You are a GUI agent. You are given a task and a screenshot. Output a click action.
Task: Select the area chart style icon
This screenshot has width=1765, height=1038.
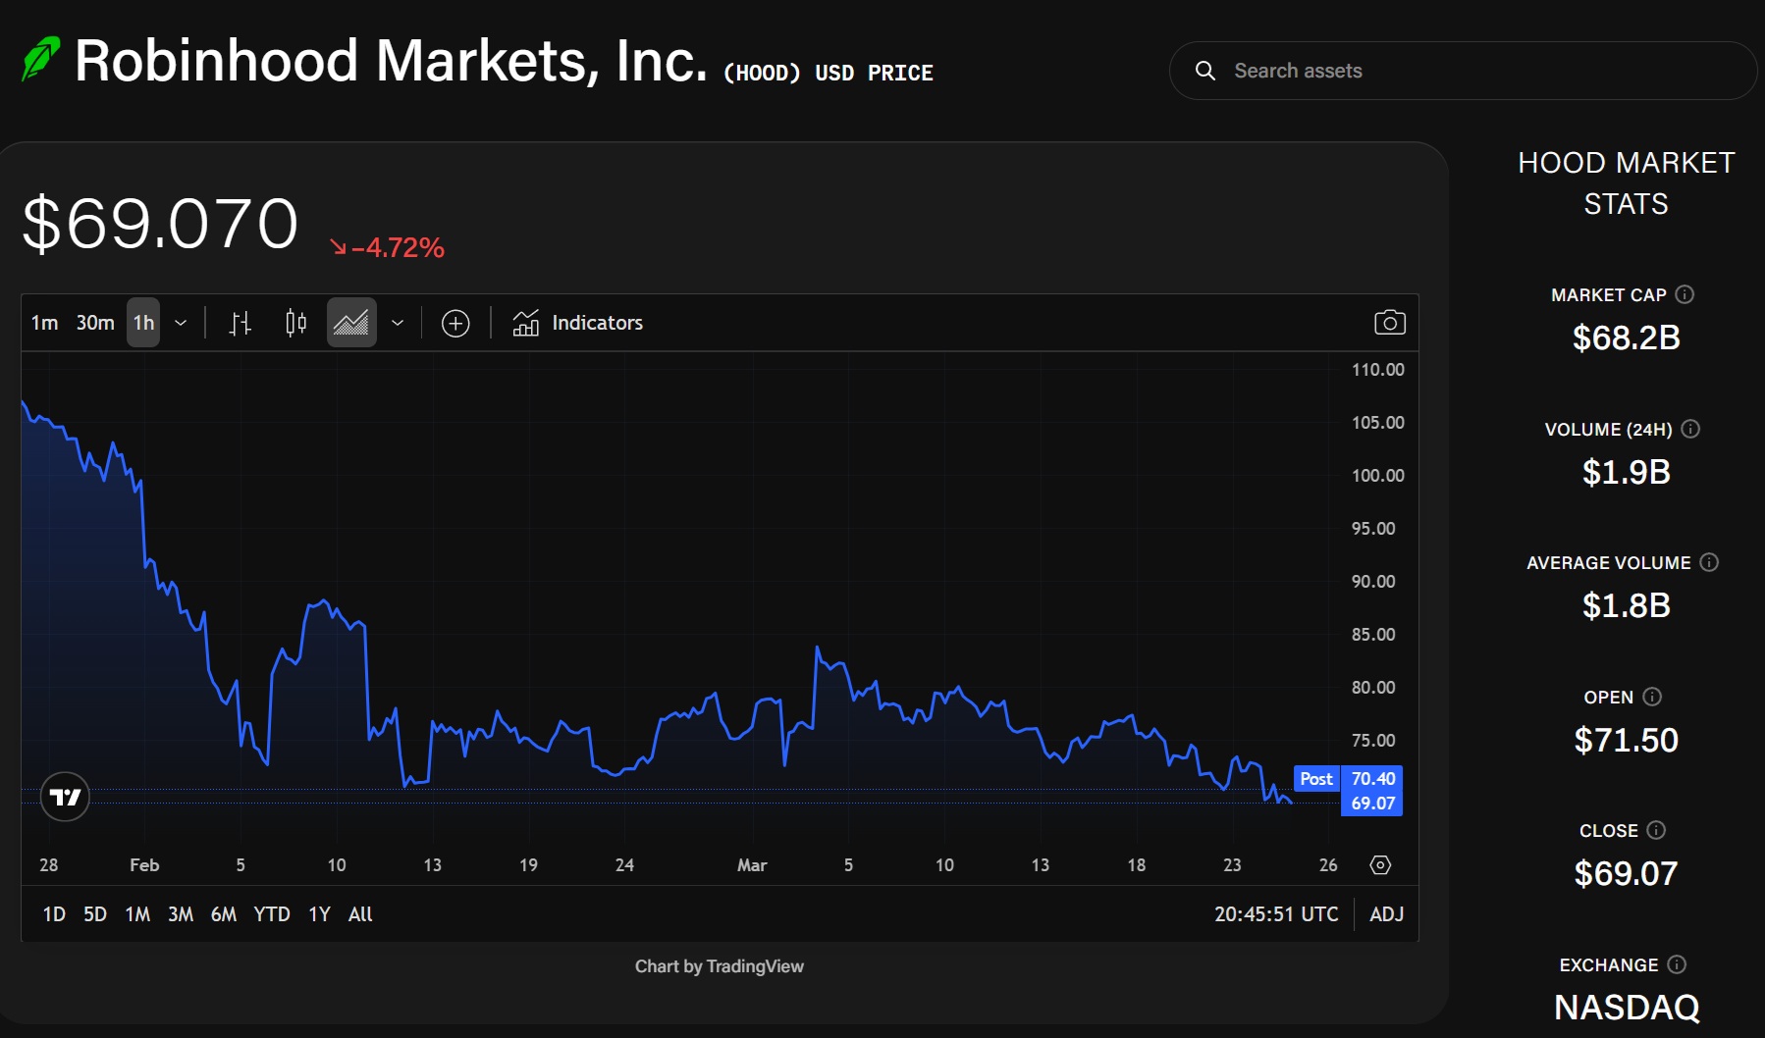[351, 323]
